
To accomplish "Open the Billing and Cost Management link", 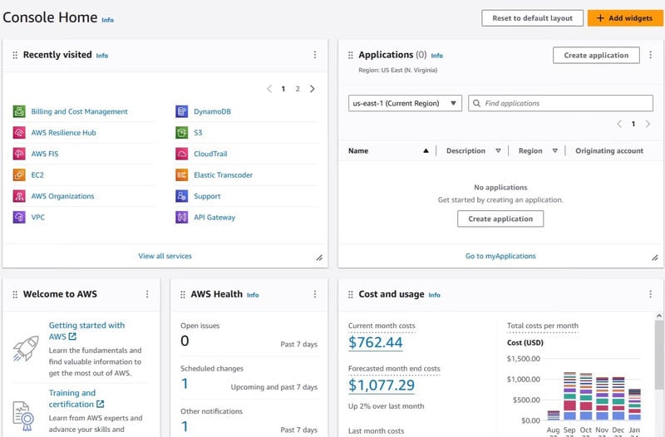I will (x=79, y=111).
